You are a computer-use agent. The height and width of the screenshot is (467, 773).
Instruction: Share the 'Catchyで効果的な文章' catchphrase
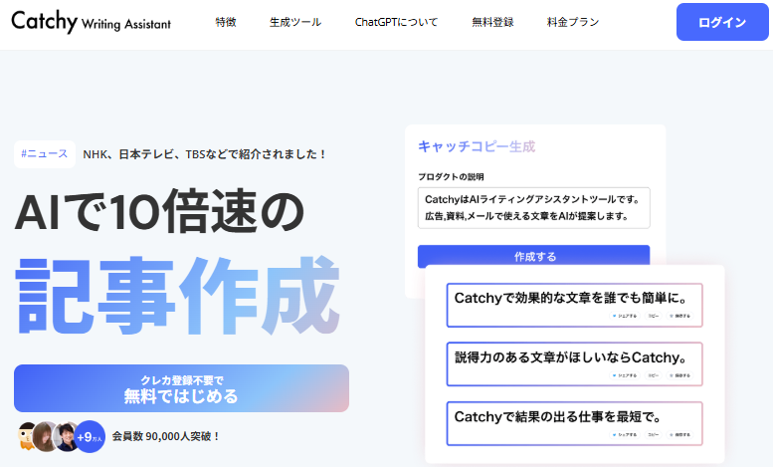click(625, 317)
